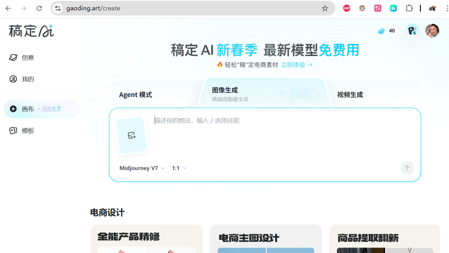The height and width of the screenshot is (253, 449).
Task: Click the blue credits balance showing 40
Action: click(x=387, y=30)
